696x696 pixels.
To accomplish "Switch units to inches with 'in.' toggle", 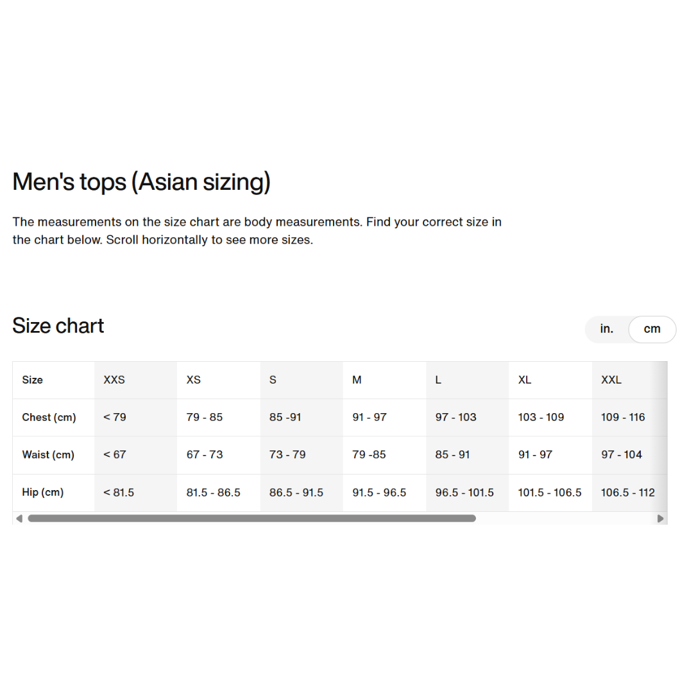I will coord(607,329).
